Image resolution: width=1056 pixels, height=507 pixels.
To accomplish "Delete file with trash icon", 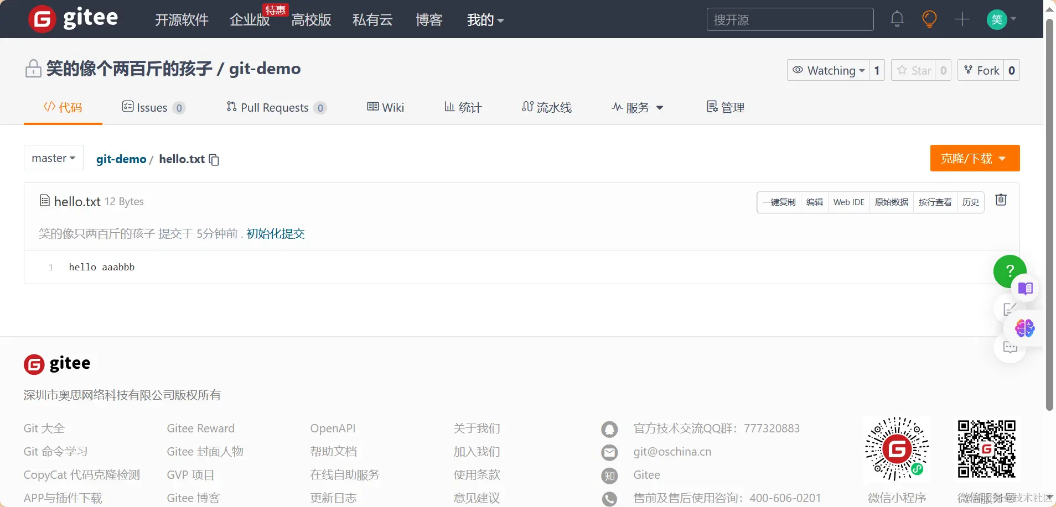I will 1001,200.
